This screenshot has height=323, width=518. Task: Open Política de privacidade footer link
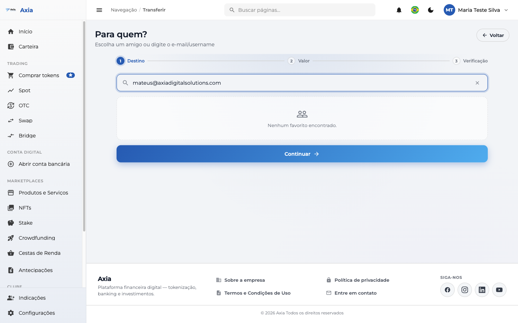click(358, 280)
